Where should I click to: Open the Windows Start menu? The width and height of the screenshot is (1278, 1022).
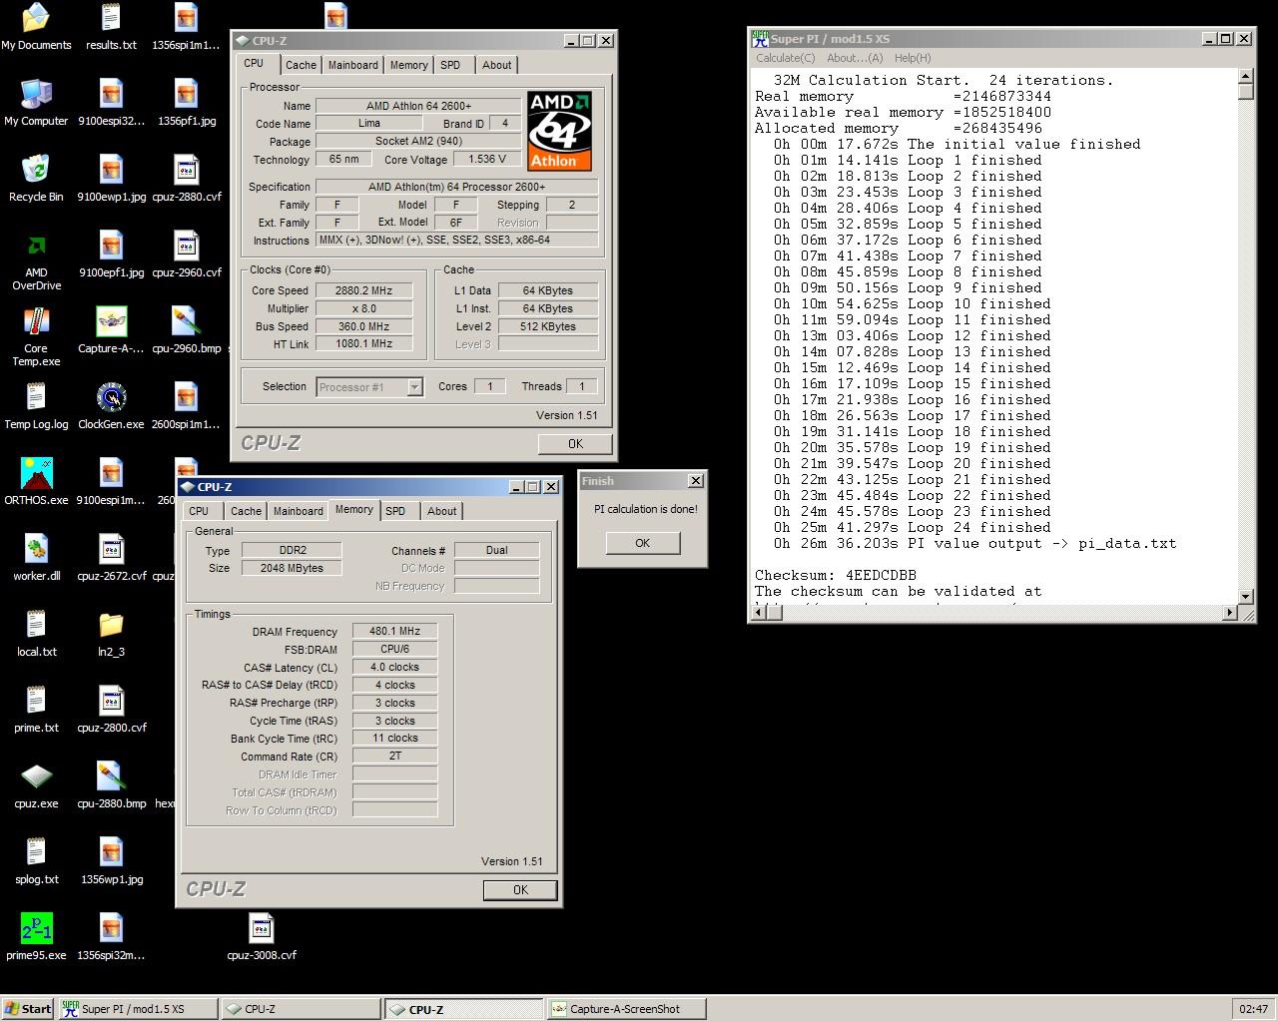click(x=28, y=1009)
